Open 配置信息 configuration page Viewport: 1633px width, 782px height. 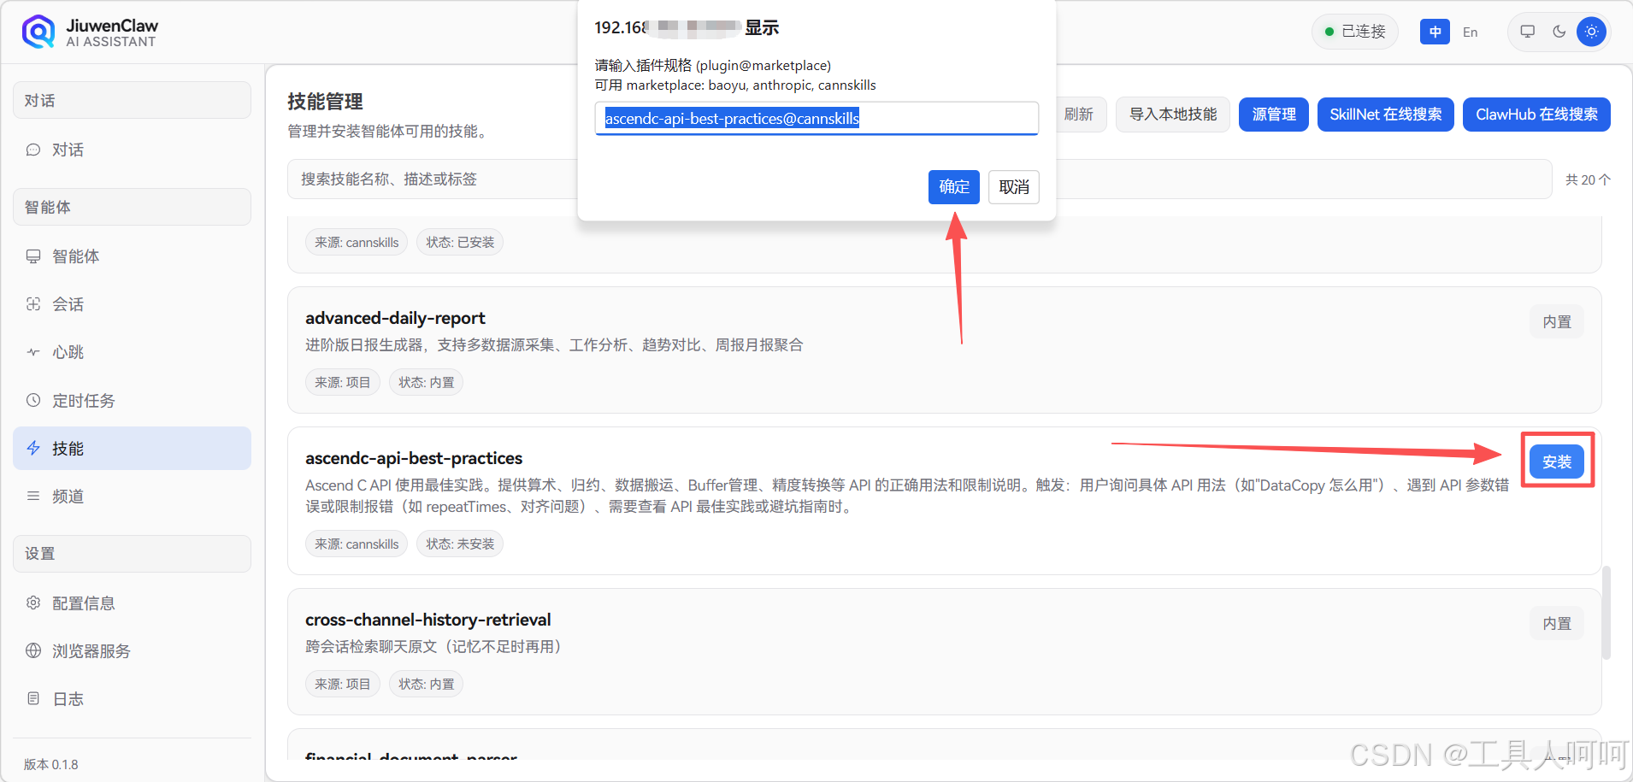pyautogui.click(x=132, y=603)
